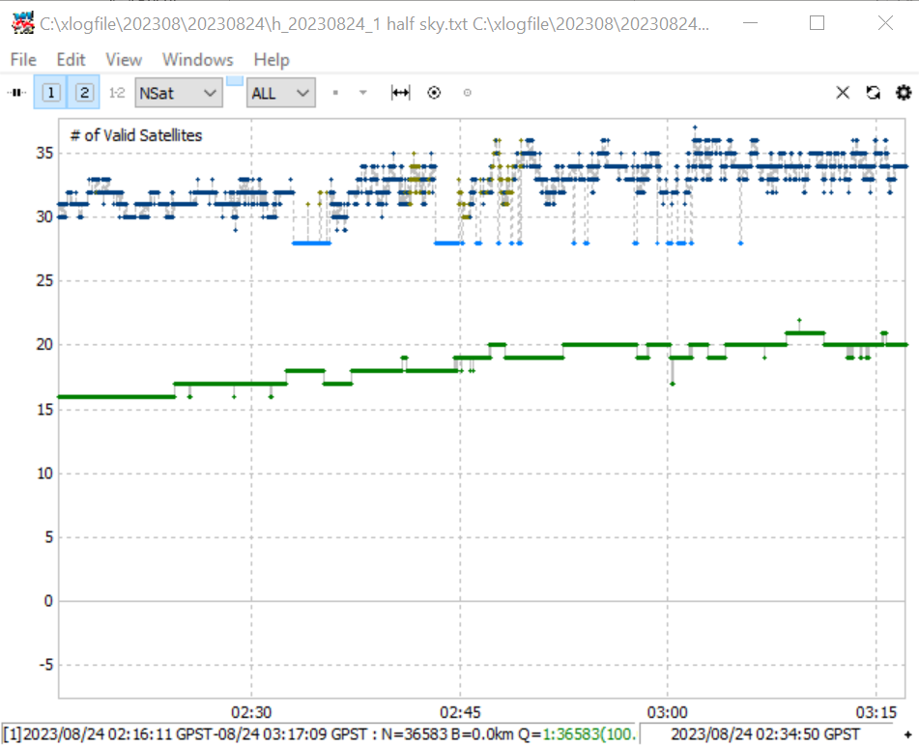Click the reload data icon
Viewport: 919px width, 747px height.
click(874, 93)
